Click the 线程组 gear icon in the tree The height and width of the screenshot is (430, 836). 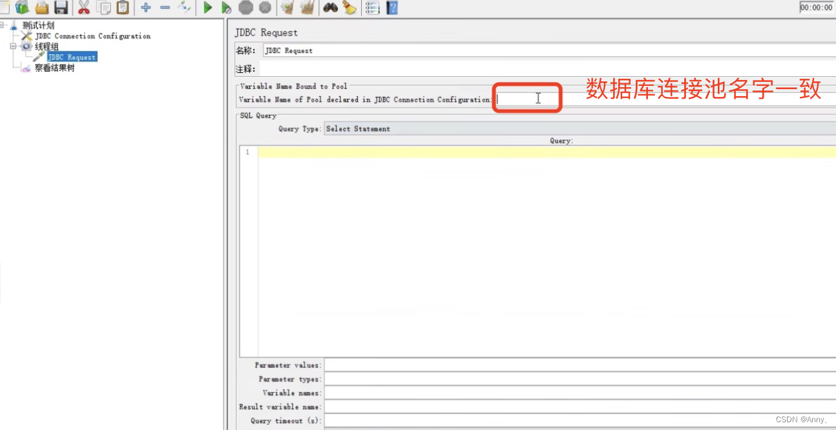click(x=26, y=46)
